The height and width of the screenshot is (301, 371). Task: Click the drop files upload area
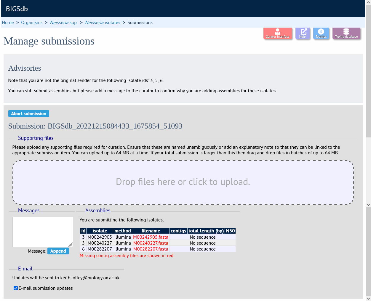tap(183, 183)
